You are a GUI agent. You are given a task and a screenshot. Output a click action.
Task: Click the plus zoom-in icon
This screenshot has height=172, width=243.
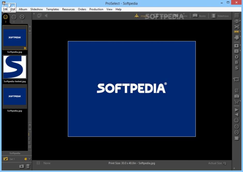click(x=237, y=46)
